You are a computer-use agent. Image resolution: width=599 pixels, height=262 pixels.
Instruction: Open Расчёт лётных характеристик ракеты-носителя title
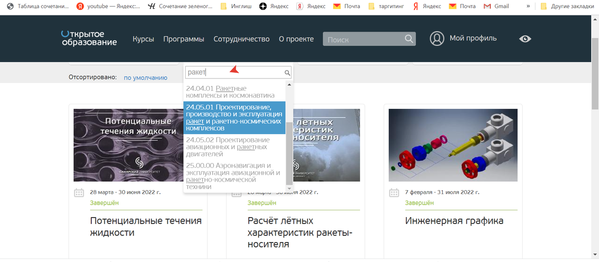pyautogui.click(x=300, y=233)
